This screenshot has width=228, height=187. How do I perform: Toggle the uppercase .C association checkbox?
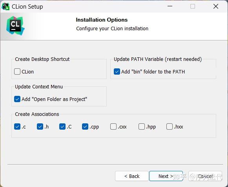click(x=62, y=126)
